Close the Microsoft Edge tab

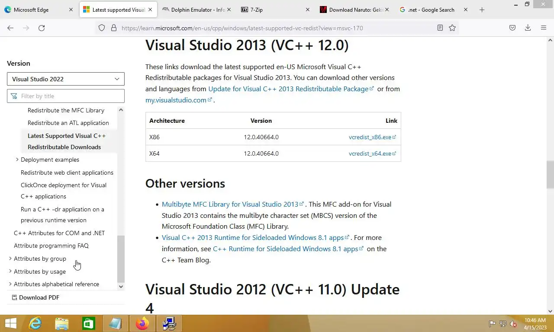pyautogui.click(x=71, y=10)
